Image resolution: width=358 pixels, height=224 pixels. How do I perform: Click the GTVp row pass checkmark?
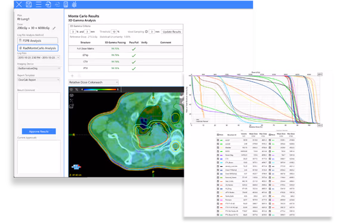(x=134, y=55)
